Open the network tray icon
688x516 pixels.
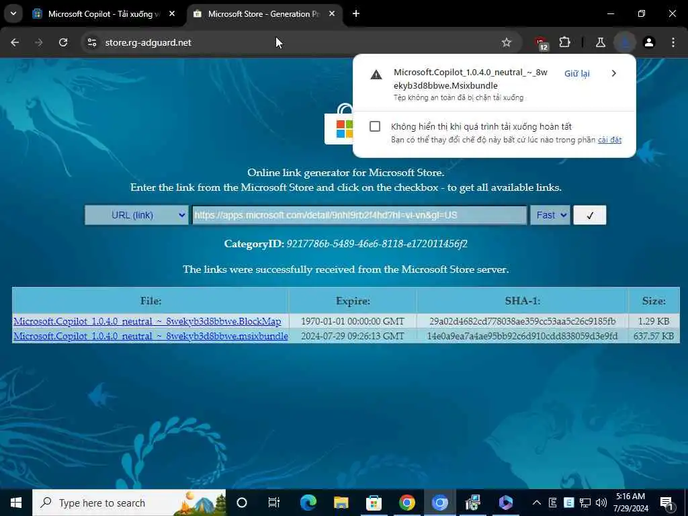(585, 503)
